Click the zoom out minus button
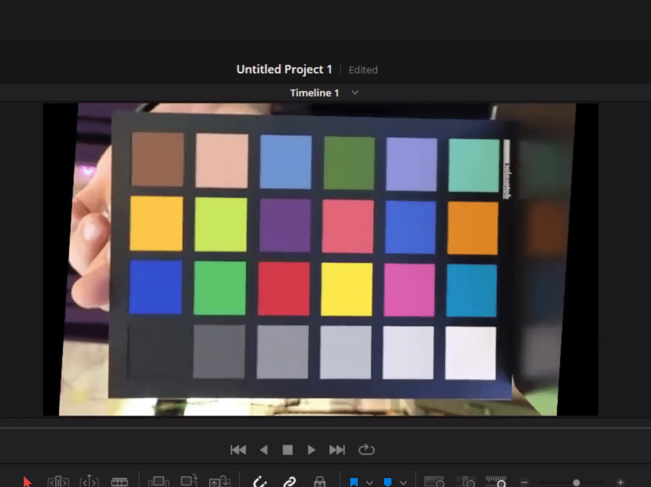Viewport: 651px width, 487px height. click(x=524, y=483)
